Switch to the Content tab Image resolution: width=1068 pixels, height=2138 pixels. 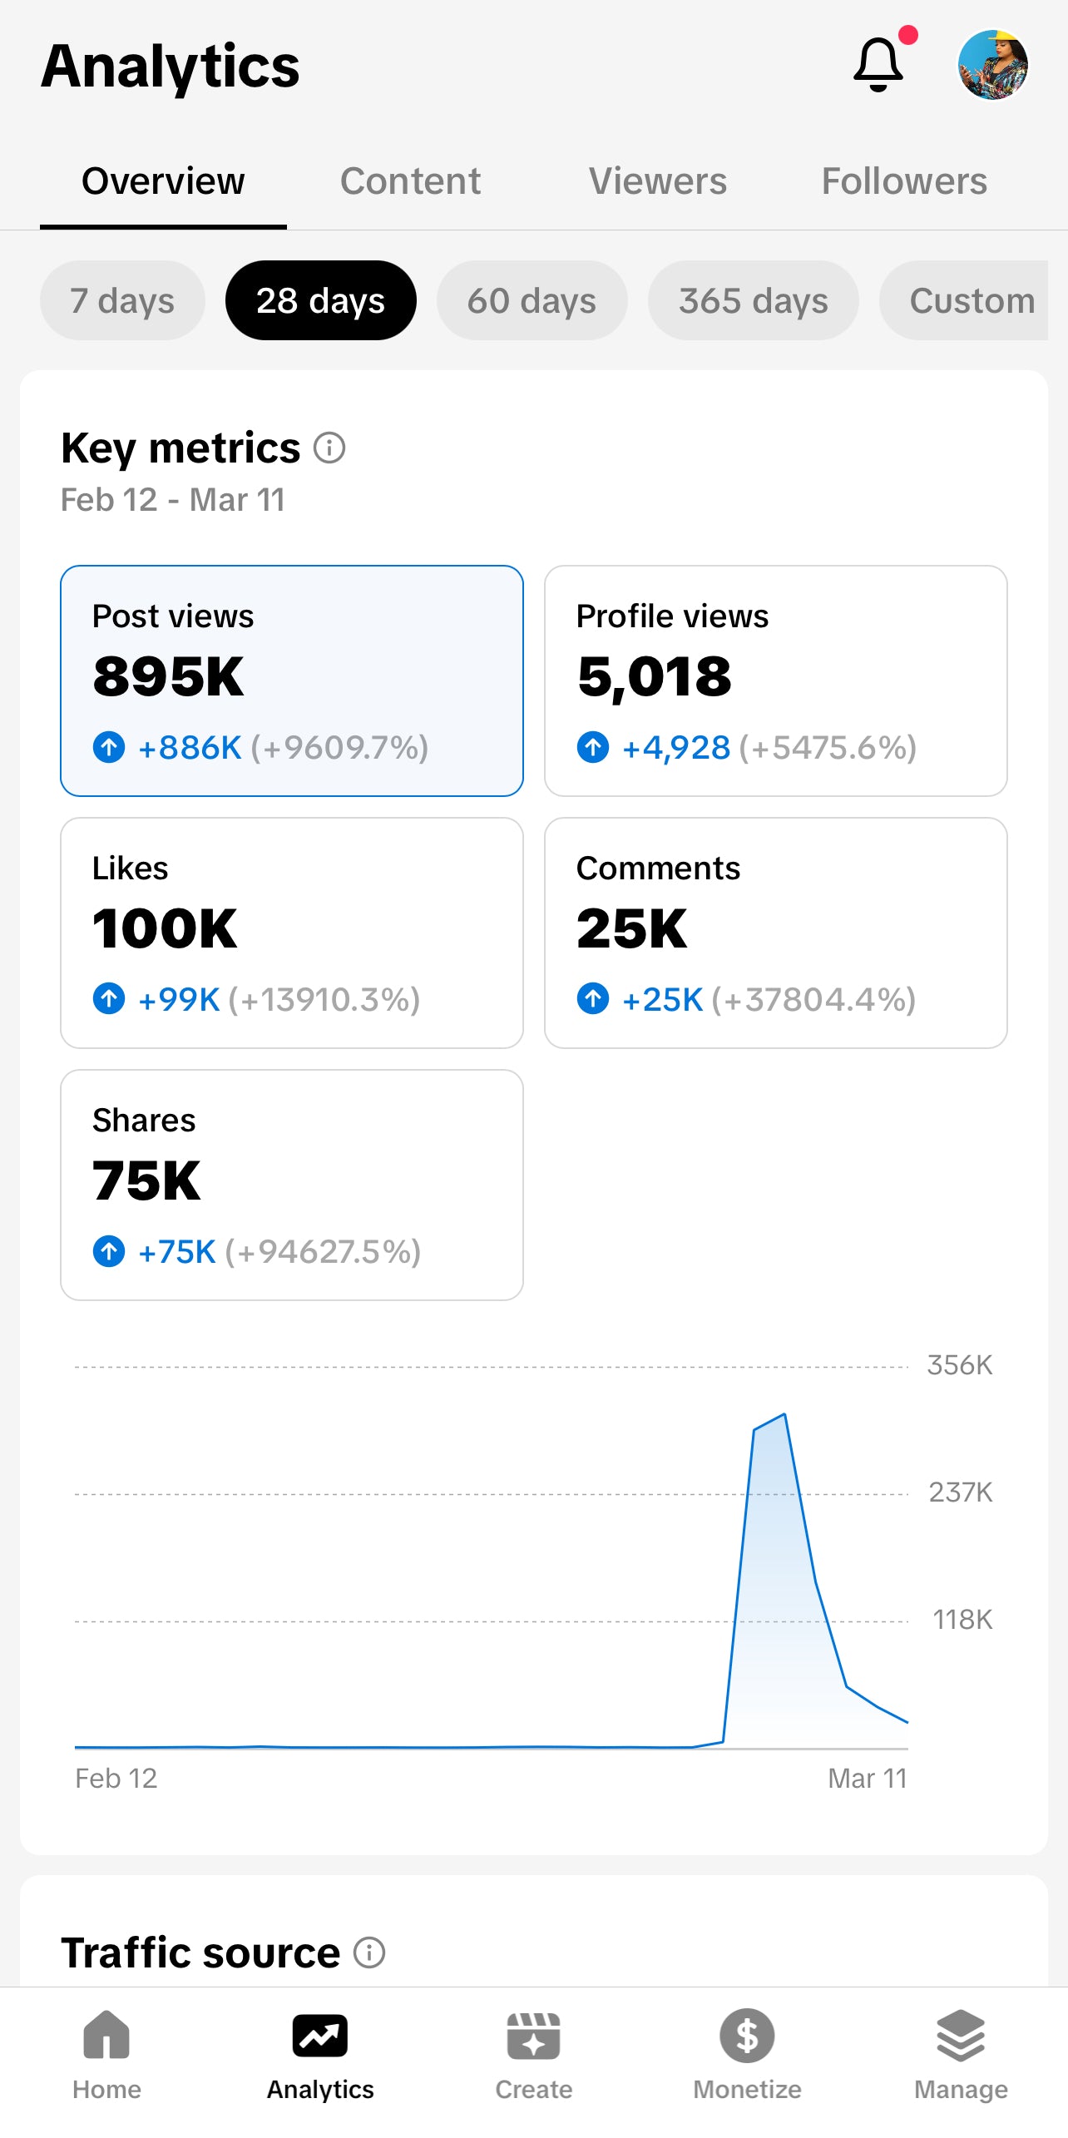pos(410,181)
